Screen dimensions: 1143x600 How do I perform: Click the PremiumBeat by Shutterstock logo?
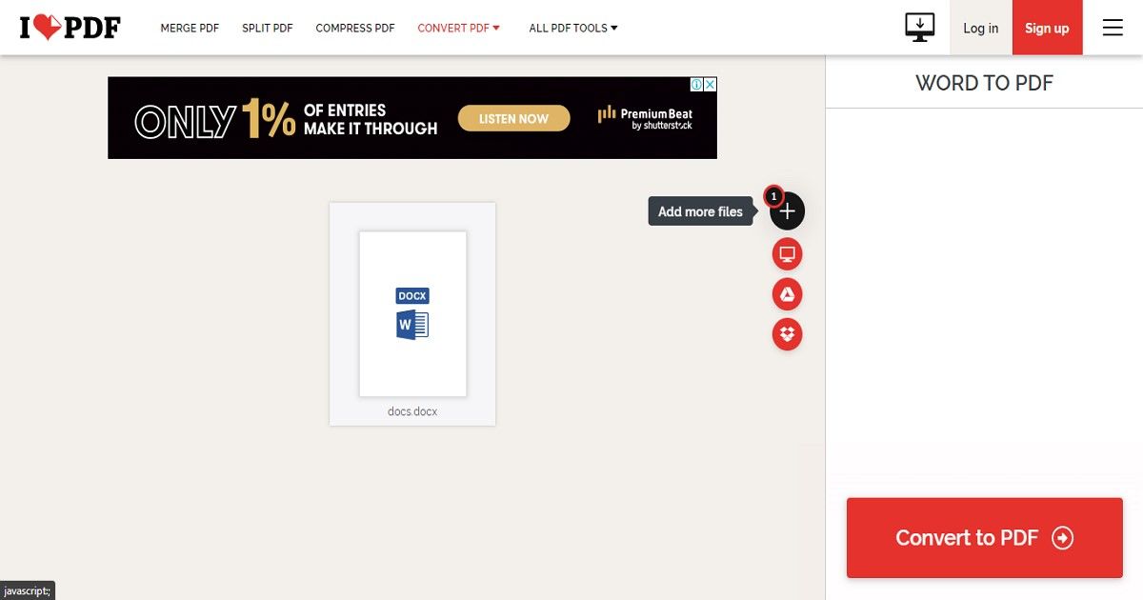645,118
